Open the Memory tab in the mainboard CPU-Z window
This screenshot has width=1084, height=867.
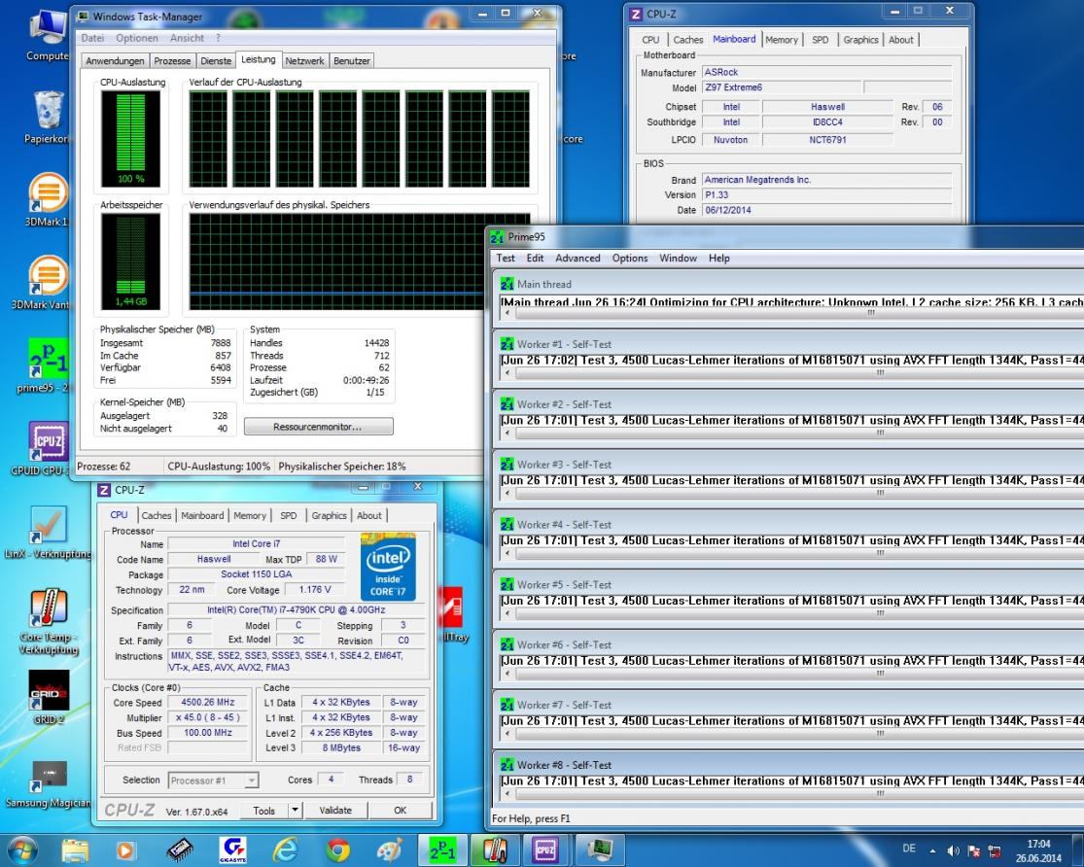782,40
